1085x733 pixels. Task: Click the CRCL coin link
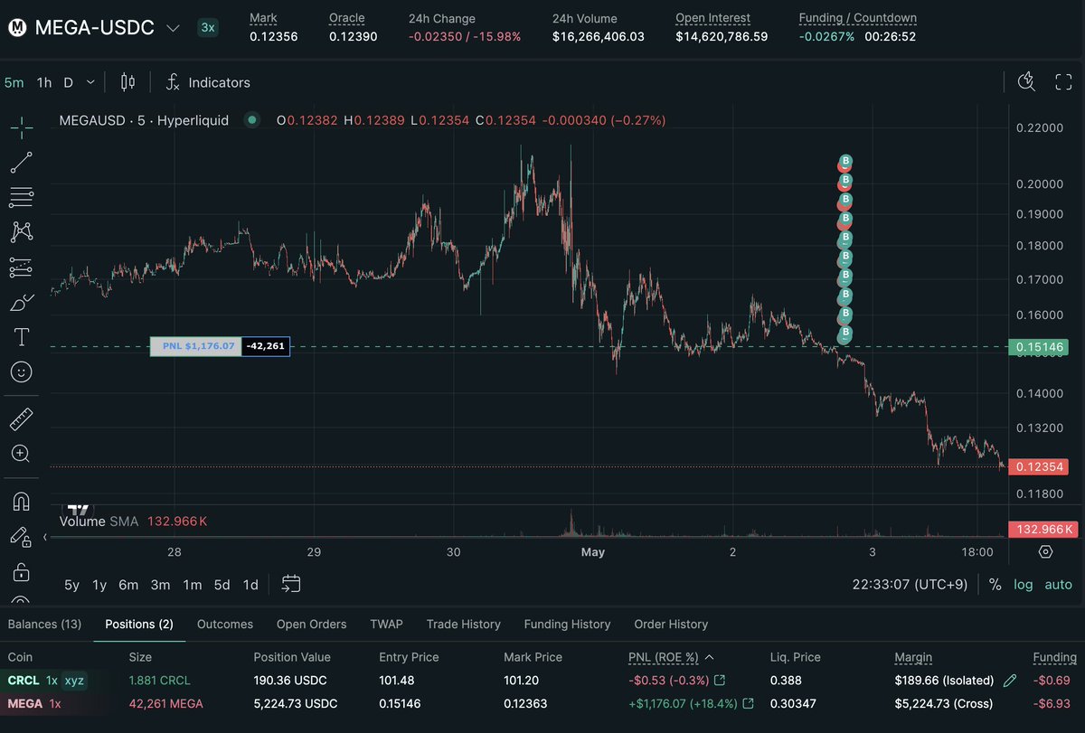(24, 680)
